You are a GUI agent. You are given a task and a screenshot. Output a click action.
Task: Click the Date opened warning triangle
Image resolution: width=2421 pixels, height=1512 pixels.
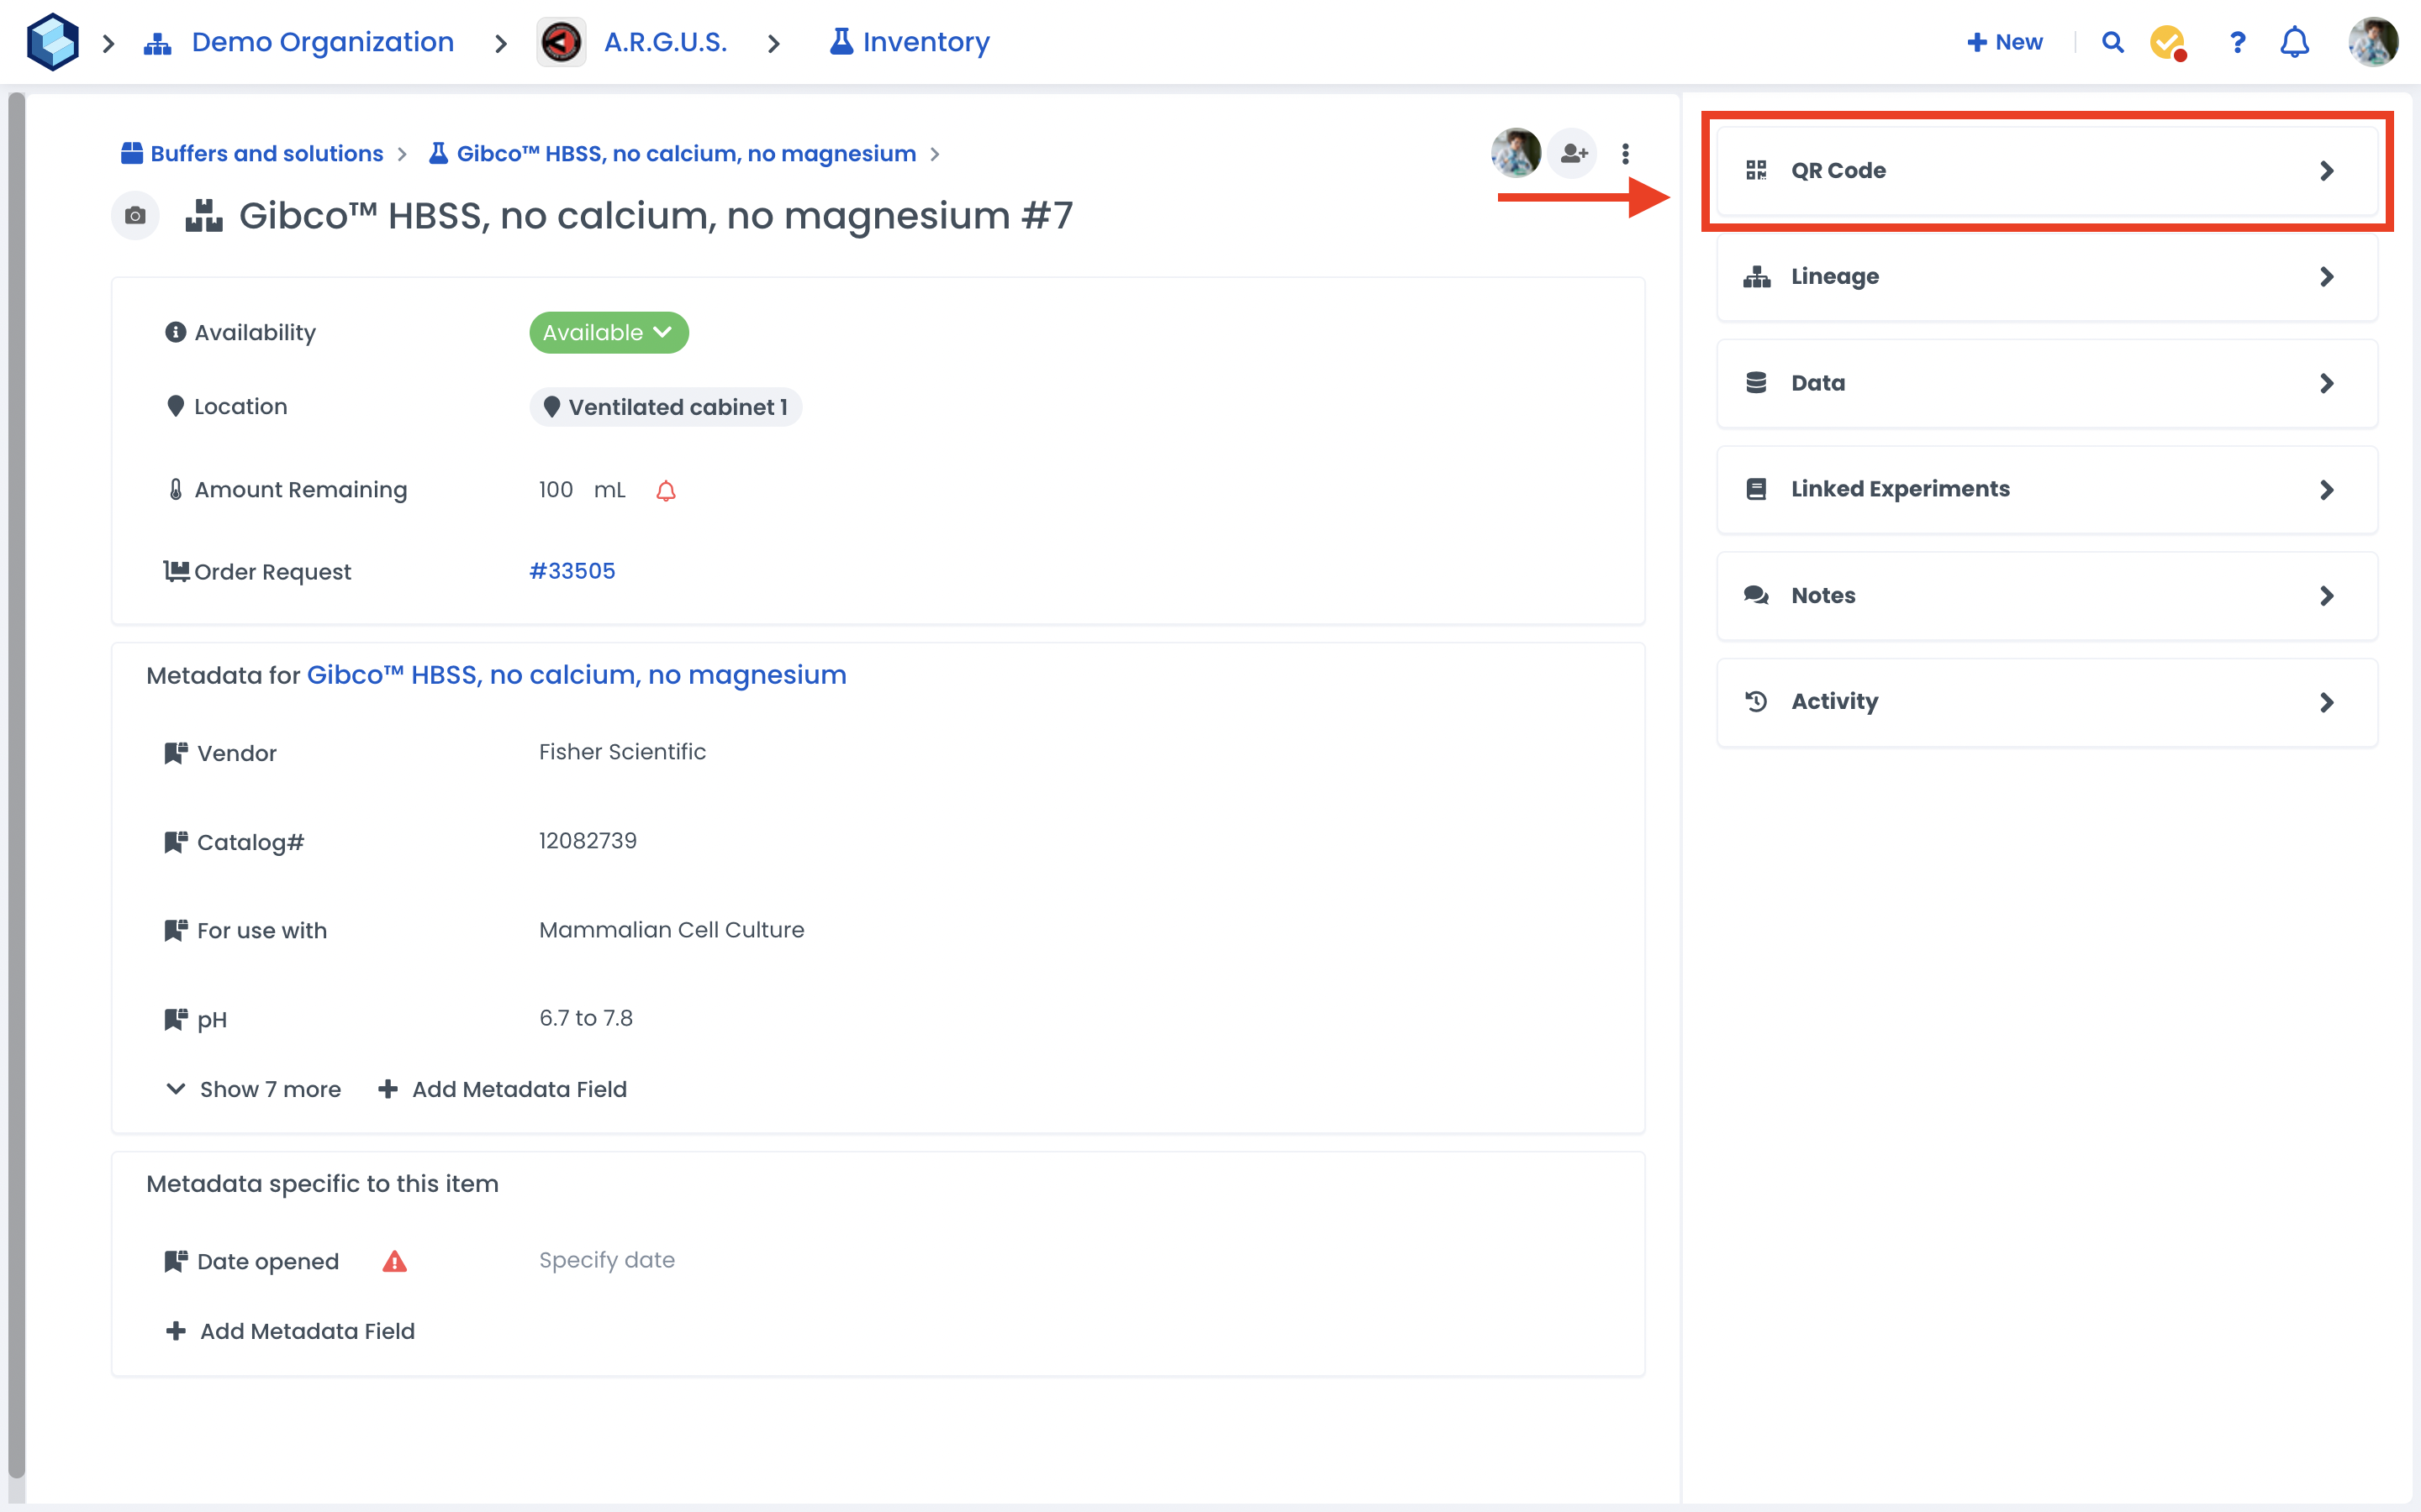[x=394, y=1261]
